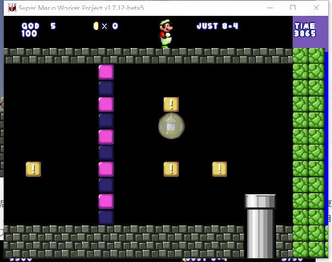The width and height of the screenshot is (332, 262).
Task: Click the TIME label in the HUD
Action: [305, 26]
